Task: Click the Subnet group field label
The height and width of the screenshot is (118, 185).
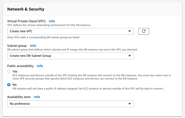Action: tap(17, 46)
